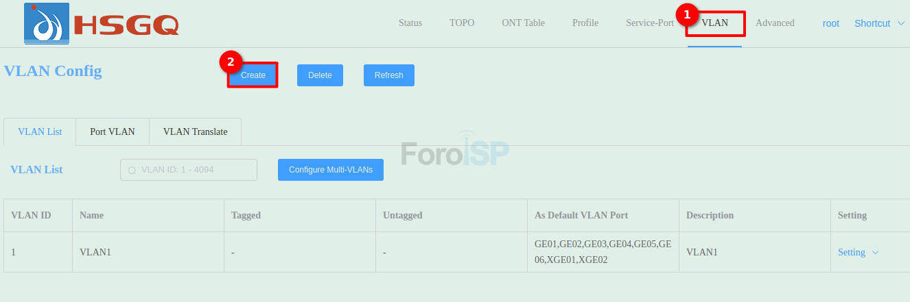
Task: Click Configure Multi-VLANs button
Action: click(x=331, y=170)
